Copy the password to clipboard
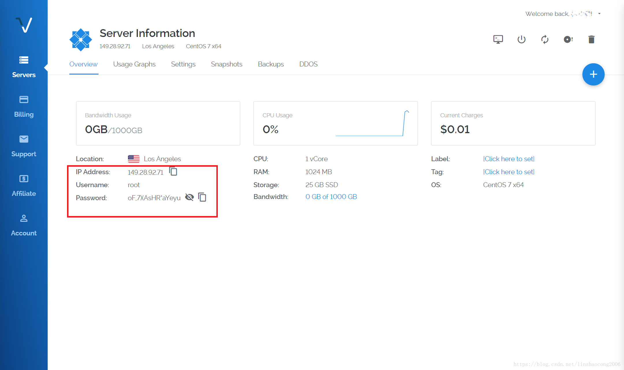Viewport: 624px width, 370px height. [202, 197]
